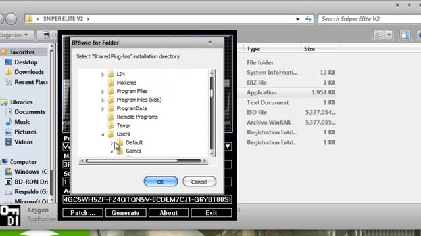
Task: Collapse the Games folder node
Action: (x=112, y=151)
